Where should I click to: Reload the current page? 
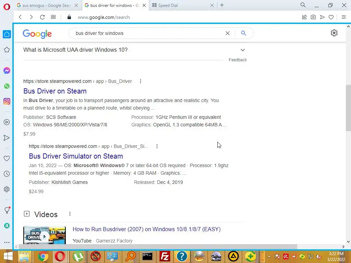click(x=42, y=17)
